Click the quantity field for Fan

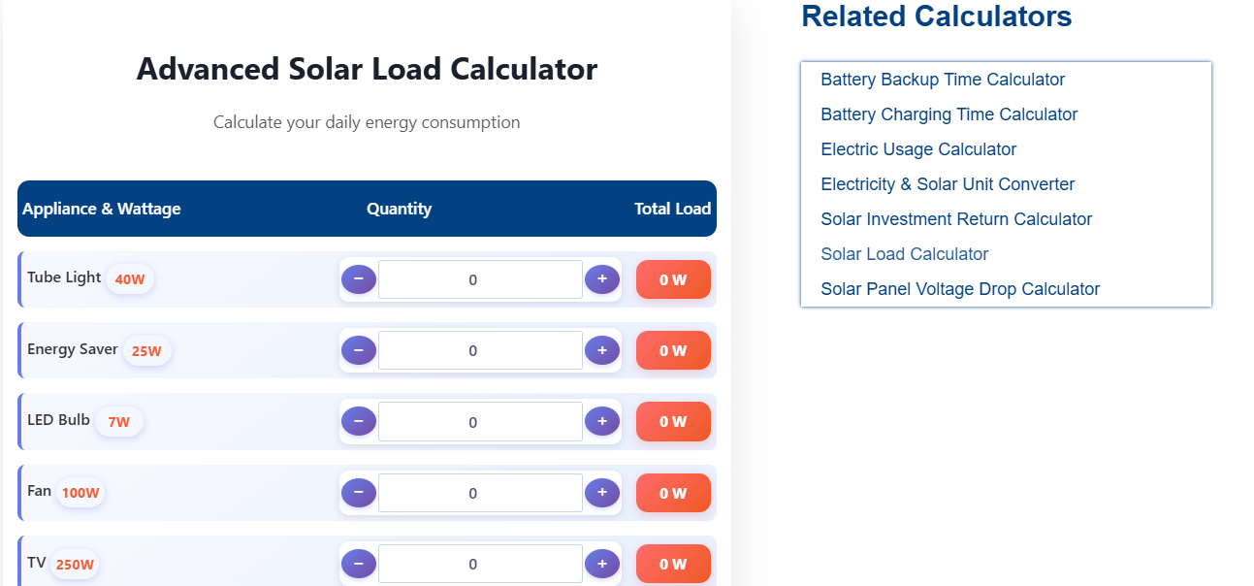click(x=479, y=492)
